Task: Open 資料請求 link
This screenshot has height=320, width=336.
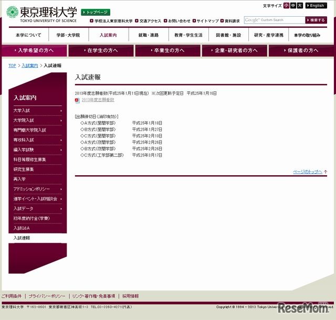Action: 232,21
